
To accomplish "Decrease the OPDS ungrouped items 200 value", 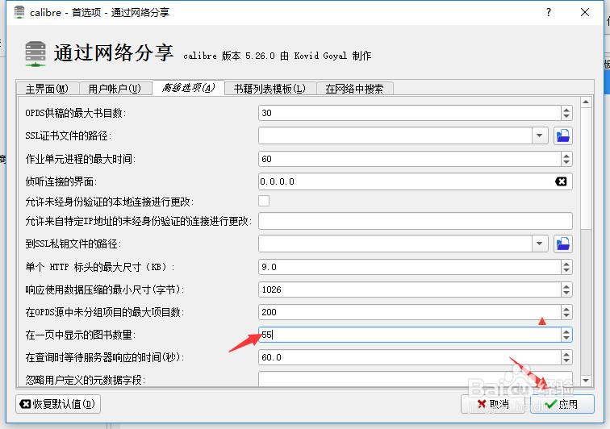I will [x=566, y=315].
